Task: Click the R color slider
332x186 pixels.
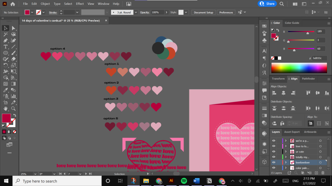Action: [x=301, y=32]
